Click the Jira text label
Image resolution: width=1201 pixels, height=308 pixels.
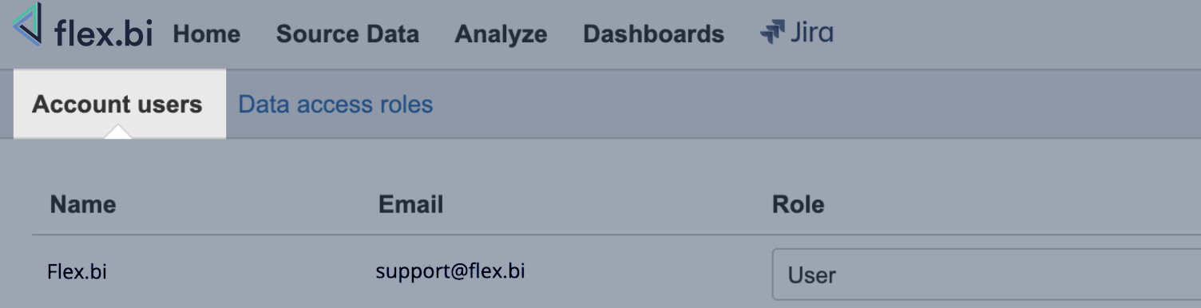[811, 33]
